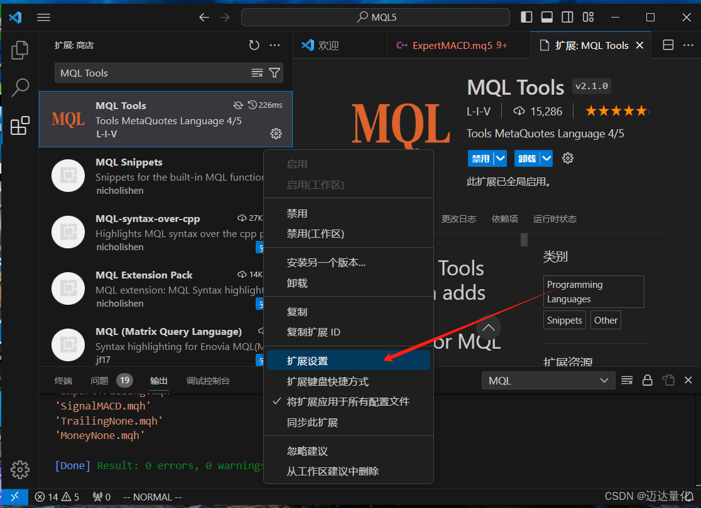Choose Copy in the context menu
The width and height of the screenshot is (701, 508).
tap(348, 312)
